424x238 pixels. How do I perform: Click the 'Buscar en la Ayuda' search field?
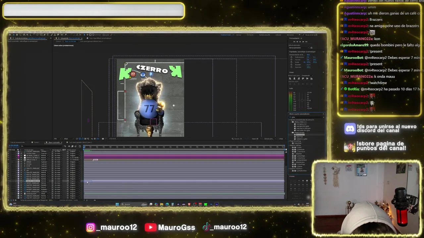pos(311,35)
